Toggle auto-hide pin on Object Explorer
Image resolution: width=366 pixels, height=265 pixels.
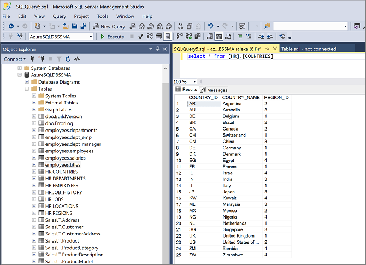[158, 49]
